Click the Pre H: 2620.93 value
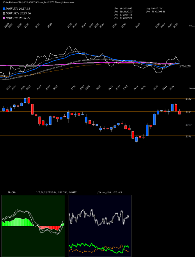Viewport: 195px width, 257px height. coord(123,12)
